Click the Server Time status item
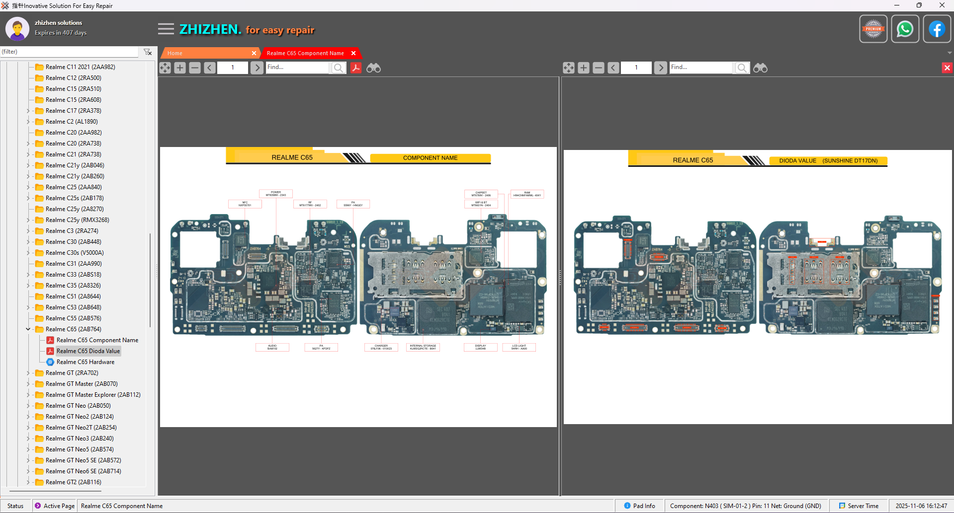The image size is (954, 513). pyautogui.click(x=859, y=506)
